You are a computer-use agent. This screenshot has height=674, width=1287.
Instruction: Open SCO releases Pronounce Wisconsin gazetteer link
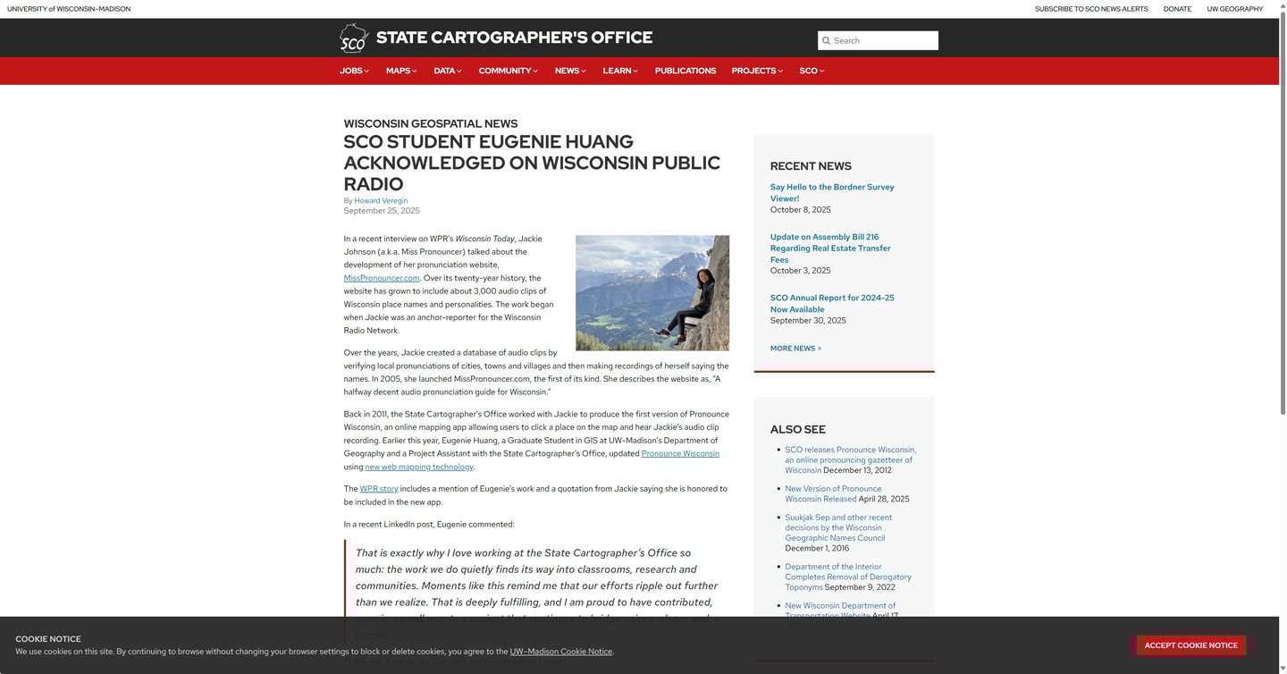(x=851, y=459)
